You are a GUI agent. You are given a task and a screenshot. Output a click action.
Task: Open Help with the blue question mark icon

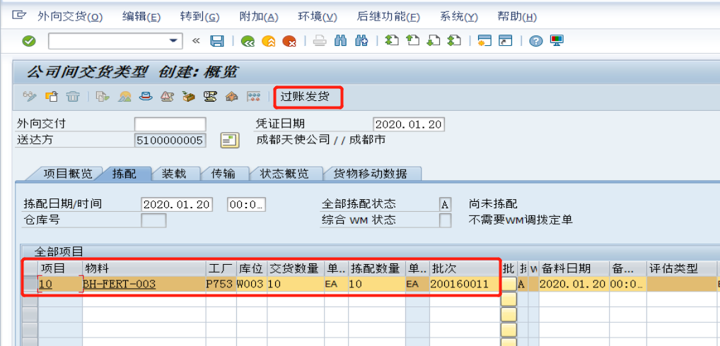tap(536, 41)
